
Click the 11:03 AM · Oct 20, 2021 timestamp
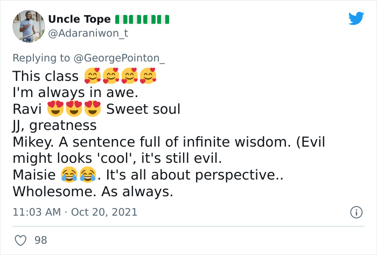pos(75,212)
